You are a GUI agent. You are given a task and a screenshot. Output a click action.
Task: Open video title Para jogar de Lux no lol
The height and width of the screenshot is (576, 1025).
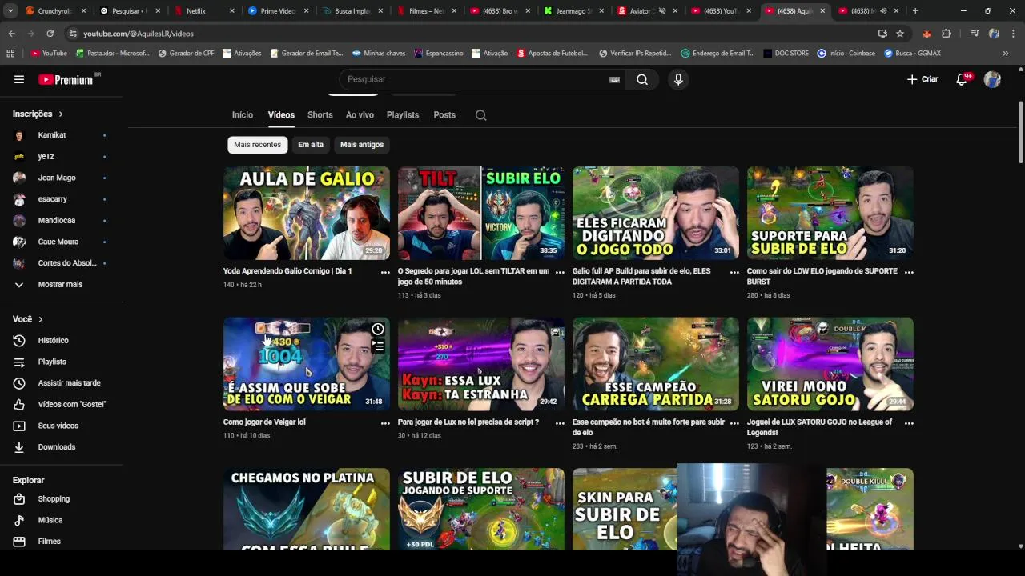pyautogui.click(x=468, y=422)
